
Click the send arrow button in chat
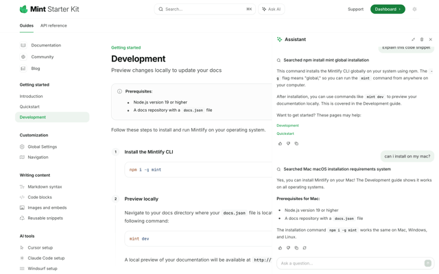(x=428, y=263)
